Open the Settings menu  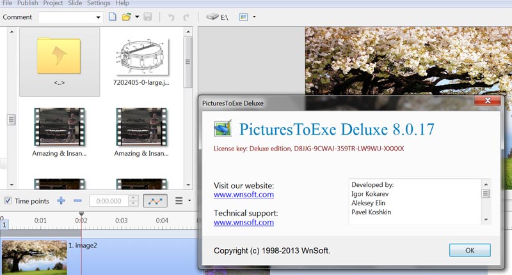[x=99, y=3]
